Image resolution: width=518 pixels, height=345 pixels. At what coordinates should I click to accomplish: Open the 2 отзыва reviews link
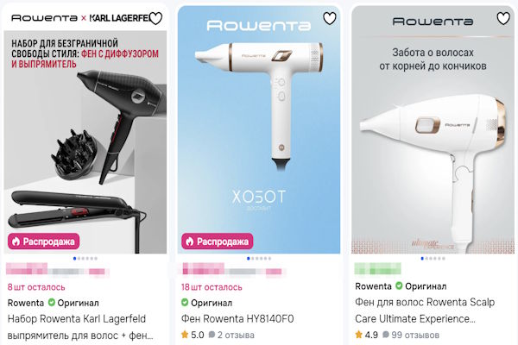pyautogui.click(x=231, y=336)
